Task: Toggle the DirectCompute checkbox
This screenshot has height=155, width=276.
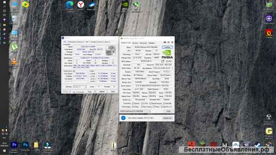Action: (151, 103)
